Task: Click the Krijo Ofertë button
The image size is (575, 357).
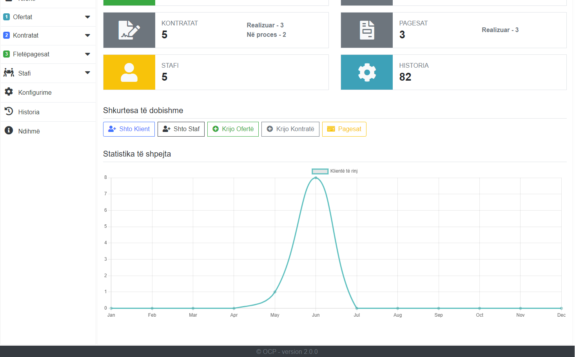Action: (x=233, y=129)
